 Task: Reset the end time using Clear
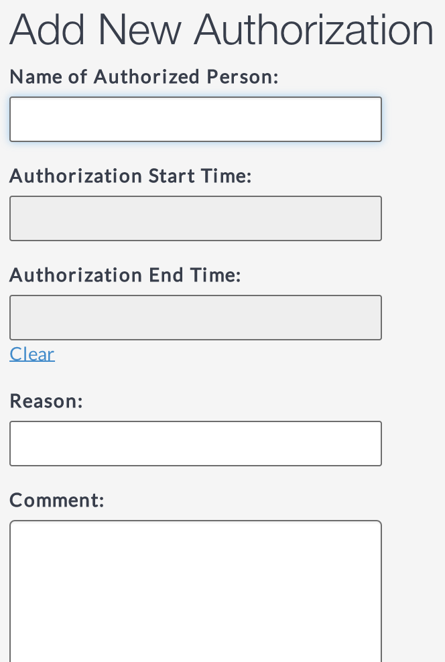coord(32,354)
